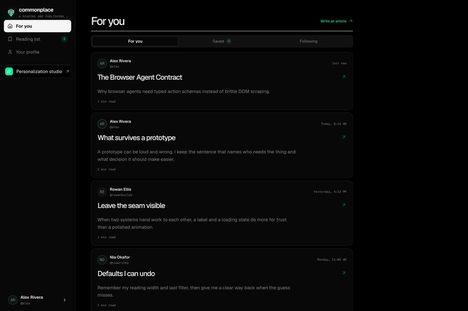Click author name Rowan Ellis
Screen dimensions: 468x311
point(120,189)
